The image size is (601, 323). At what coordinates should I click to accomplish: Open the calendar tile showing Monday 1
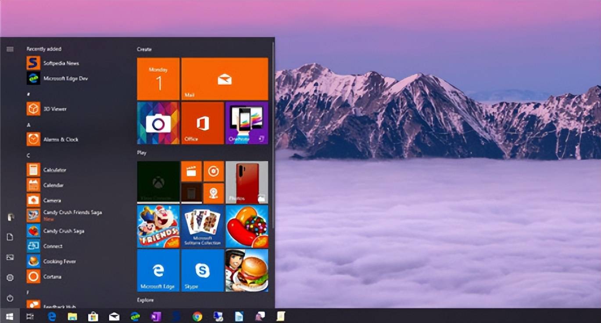158,79
